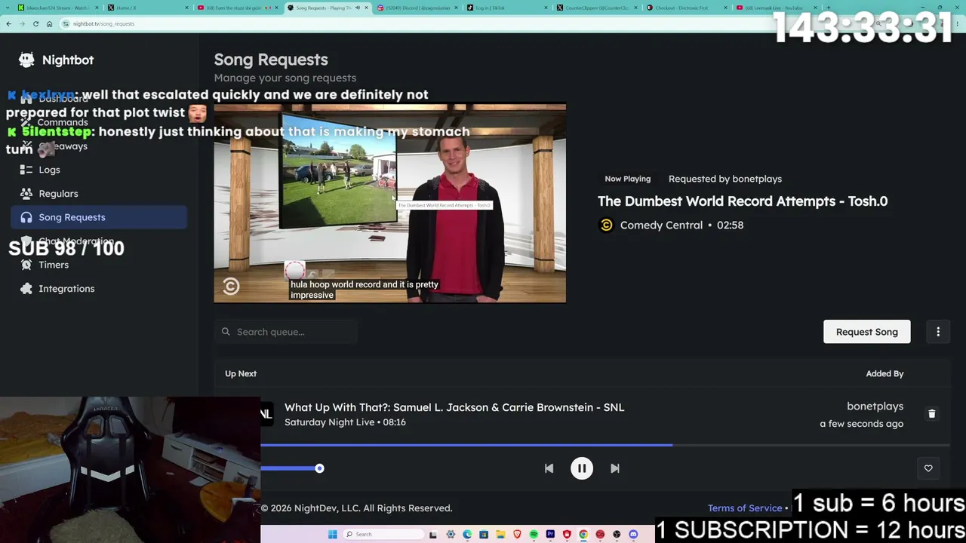Click the magnifier icon in queue search

226,332
